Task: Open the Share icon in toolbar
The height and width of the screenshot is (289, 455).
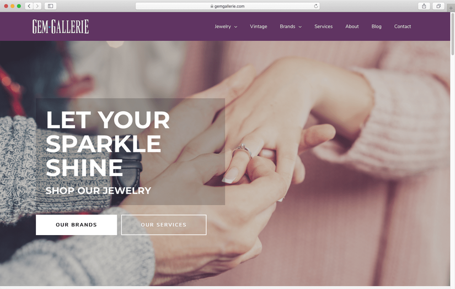Action: click(424, 6)
